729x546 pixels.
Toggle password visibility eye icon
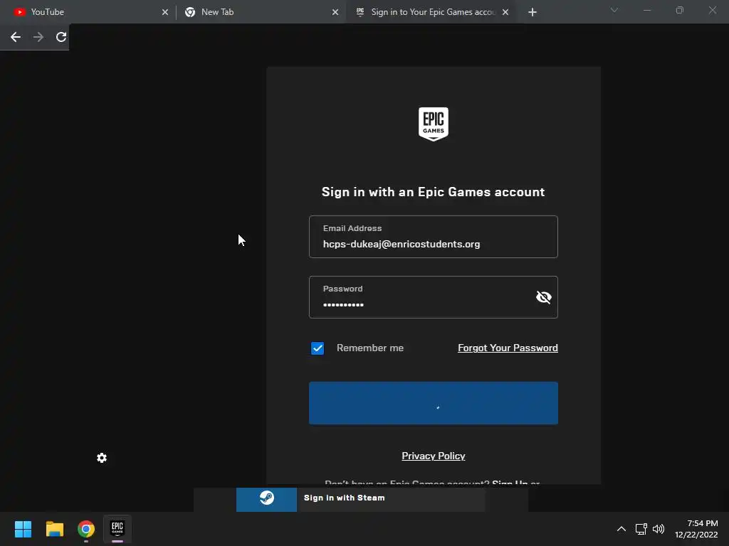(x=543, y=297)
